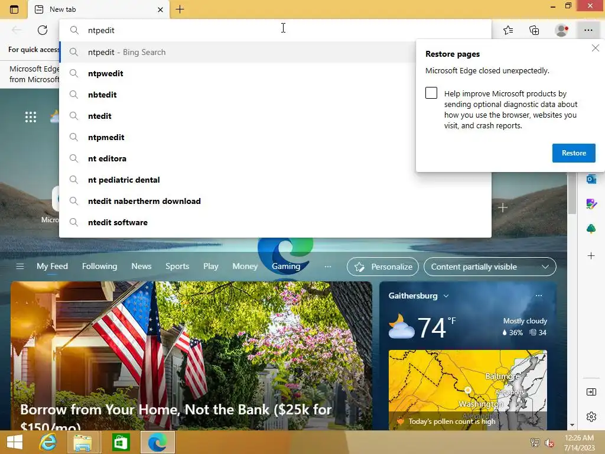Screen dimensions: 605x454
Task: Click the 74 °F temperature reading
Action: click(x=437, y=327)
